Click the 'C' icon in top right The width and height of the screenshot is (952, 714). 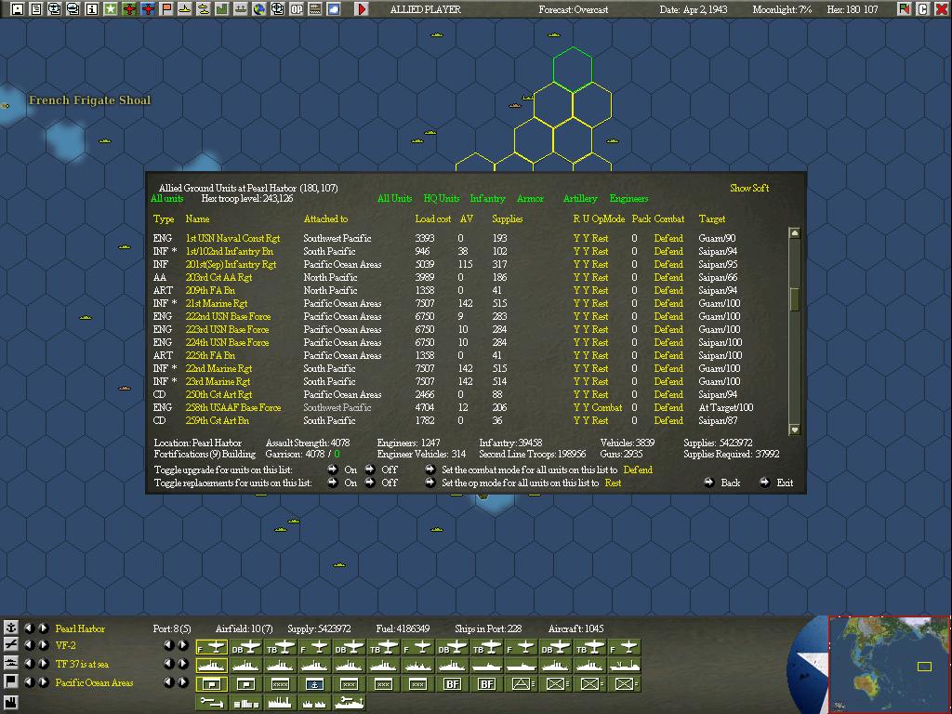pos(923,9)
